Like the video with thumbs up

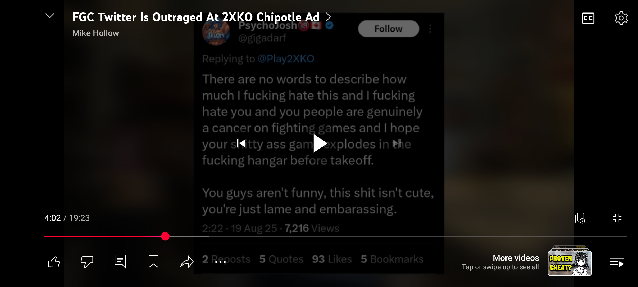(x=54, y=262)
